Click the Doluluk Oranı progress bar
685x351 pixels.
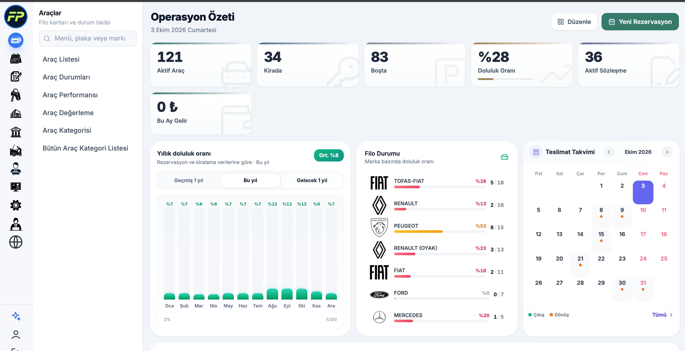(505, 79)
